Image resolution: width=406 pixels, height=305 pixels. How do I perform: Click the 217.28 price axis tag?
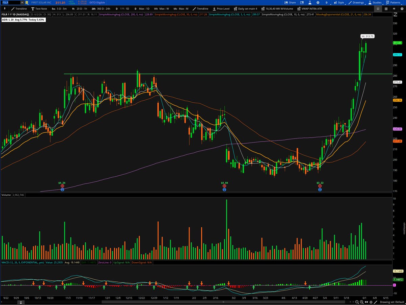(397, 141)
